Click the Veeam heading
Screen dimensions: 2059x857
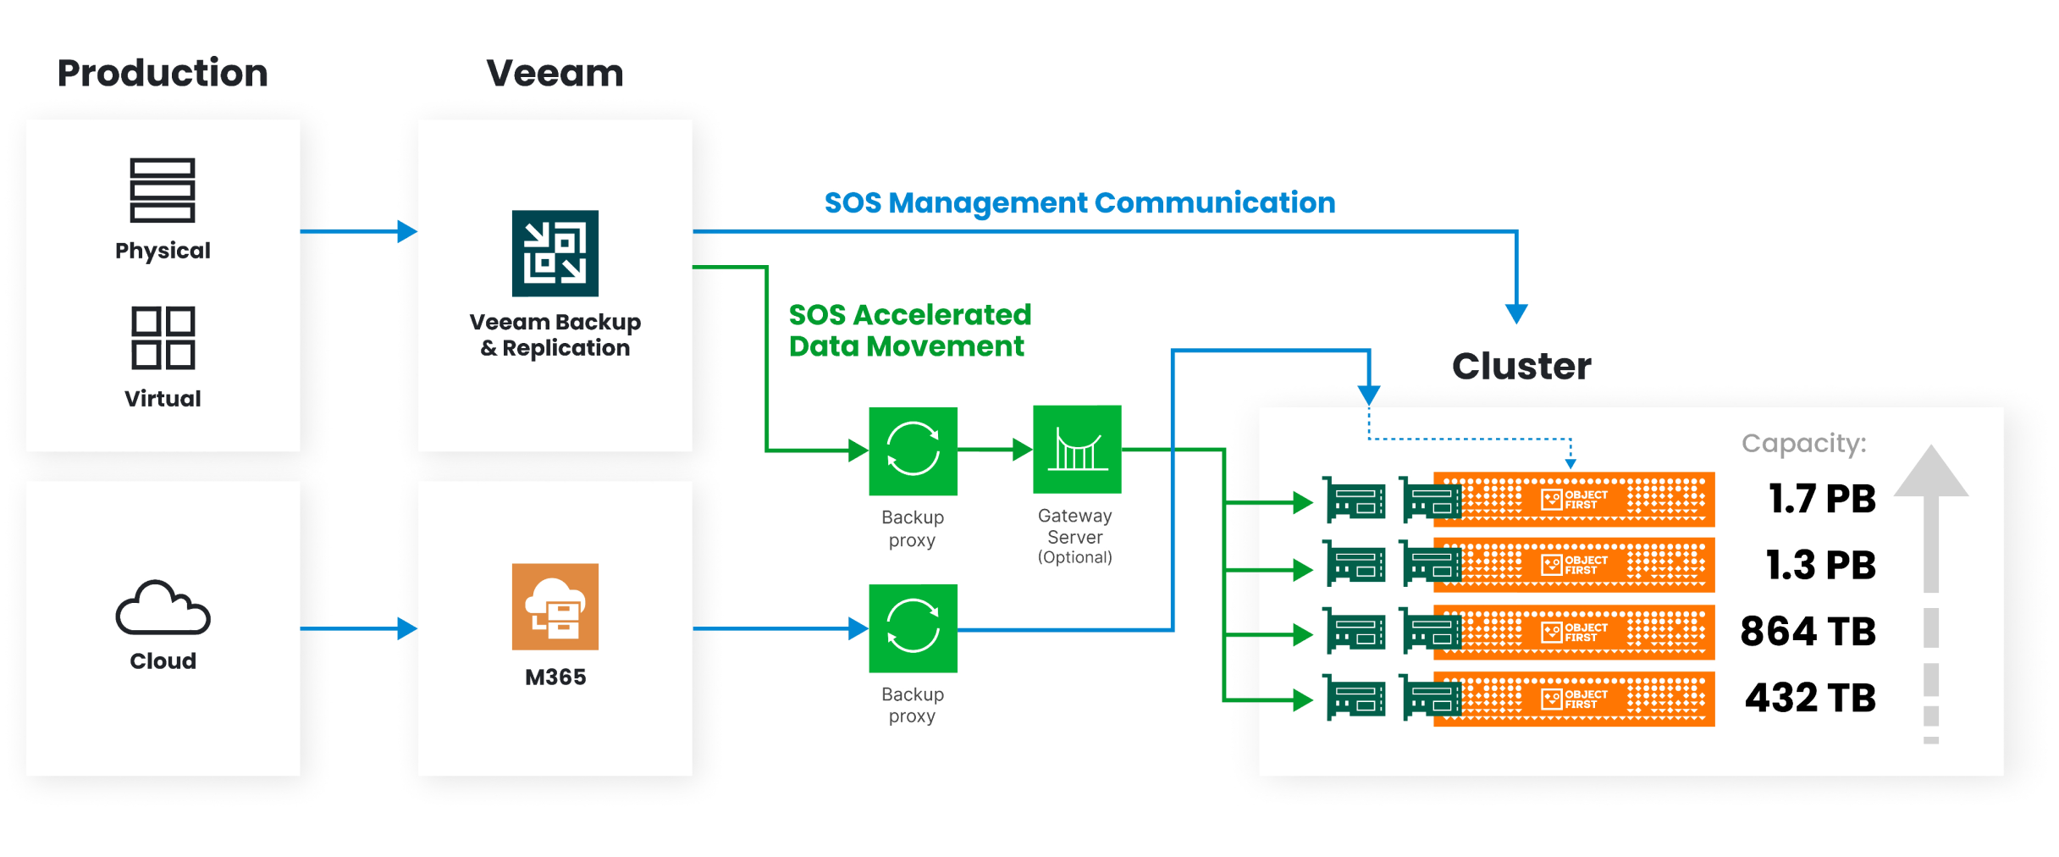[555, 73]
